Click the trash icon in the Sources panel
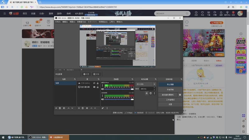Image resolution: width=249 pixels, height=140 pixels. coord(82,108)
